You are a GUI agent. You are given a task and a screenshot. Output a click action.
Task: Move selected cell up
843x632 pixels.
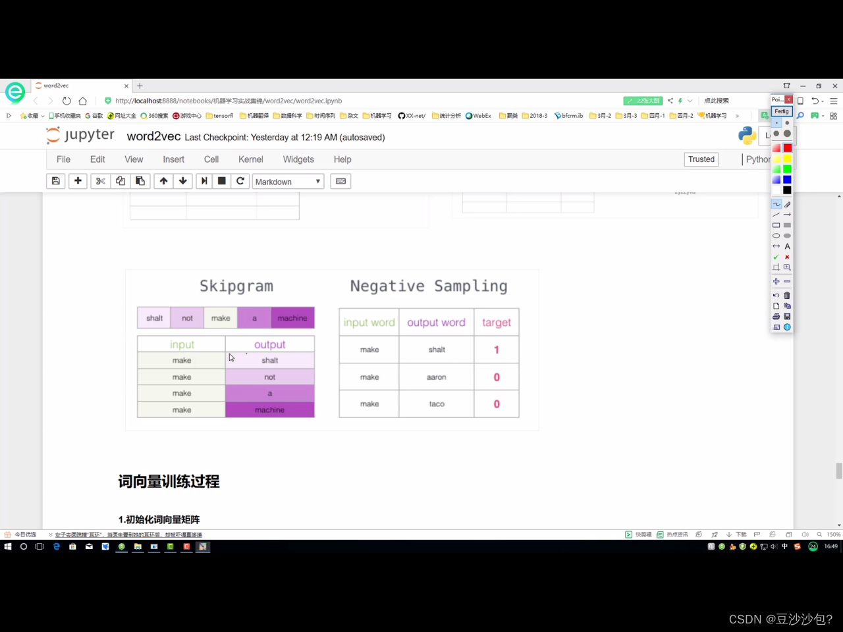[163, 181]
